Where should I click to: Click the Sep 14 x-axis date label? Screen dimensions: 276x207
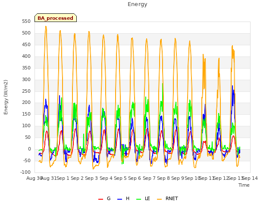pyautogui.click(x=250, y=178)
